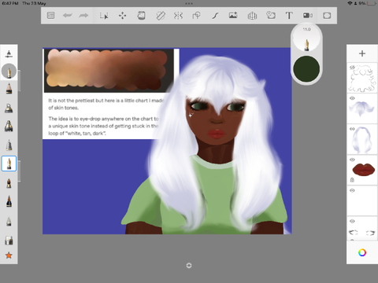The height and width of the screenshot is (283, 378).
Task: Tap the interface toggle circle below the canvas
Action: coord(189,266)
